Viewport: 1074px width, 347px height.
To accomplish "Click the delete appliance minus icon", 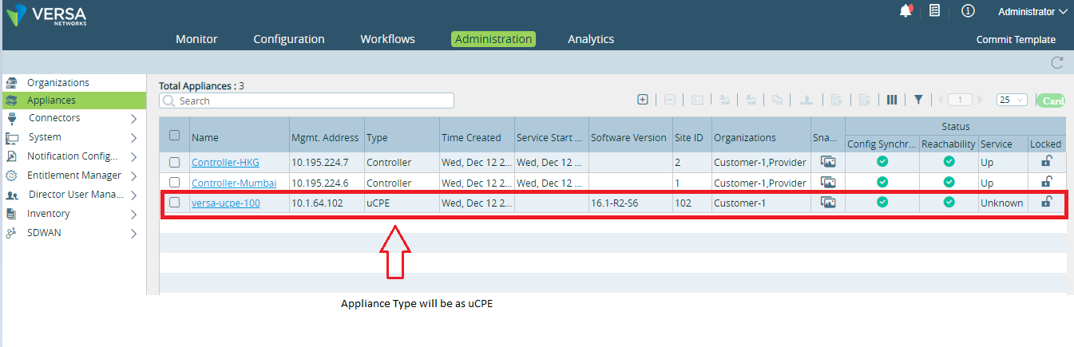I will click(670, 100).
